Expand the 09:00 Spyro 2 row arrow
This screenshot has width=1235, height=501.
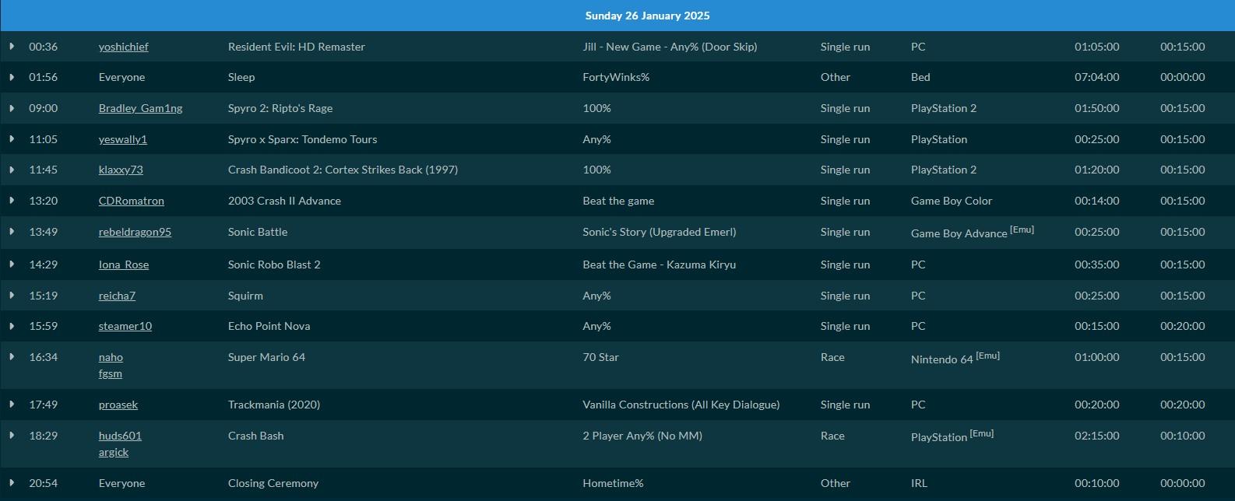(x=12, y=108)
